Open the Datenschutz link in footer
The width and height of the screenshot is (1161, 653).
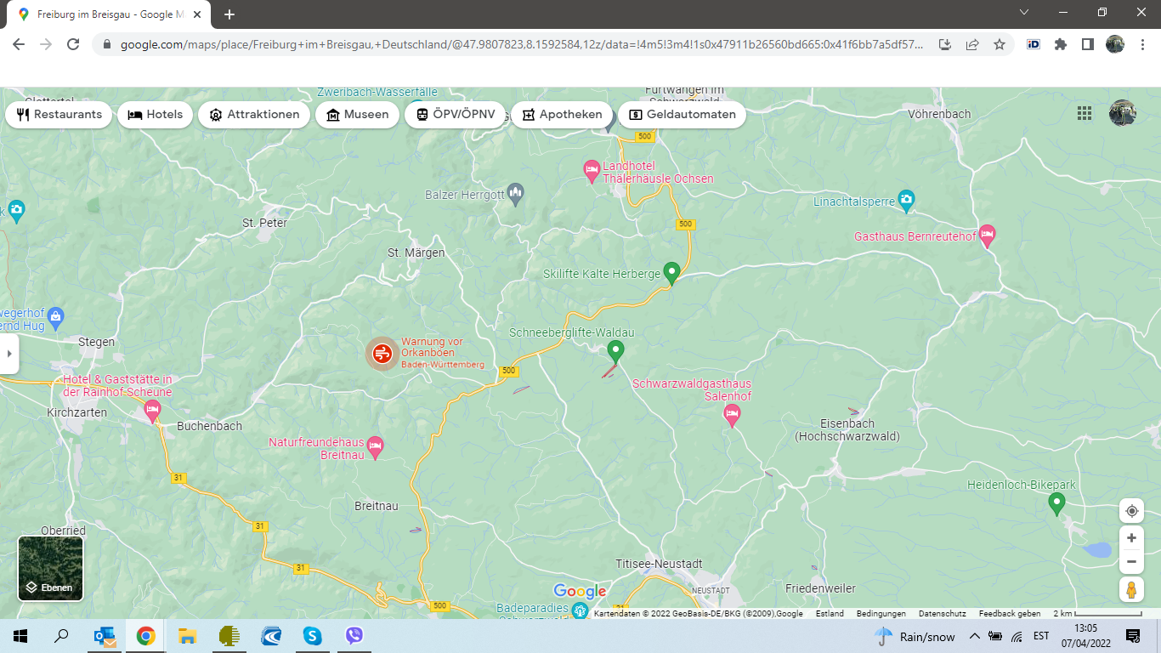tap(942, 614)
